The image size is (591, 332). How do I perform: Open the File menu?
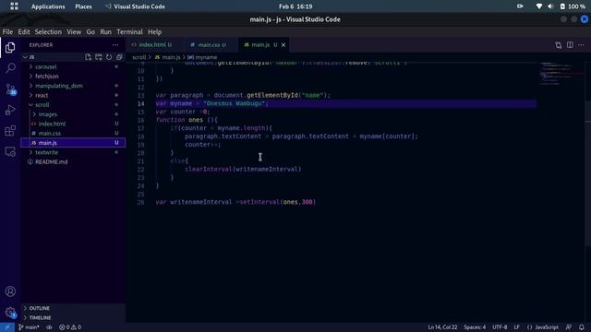point(7,32)
